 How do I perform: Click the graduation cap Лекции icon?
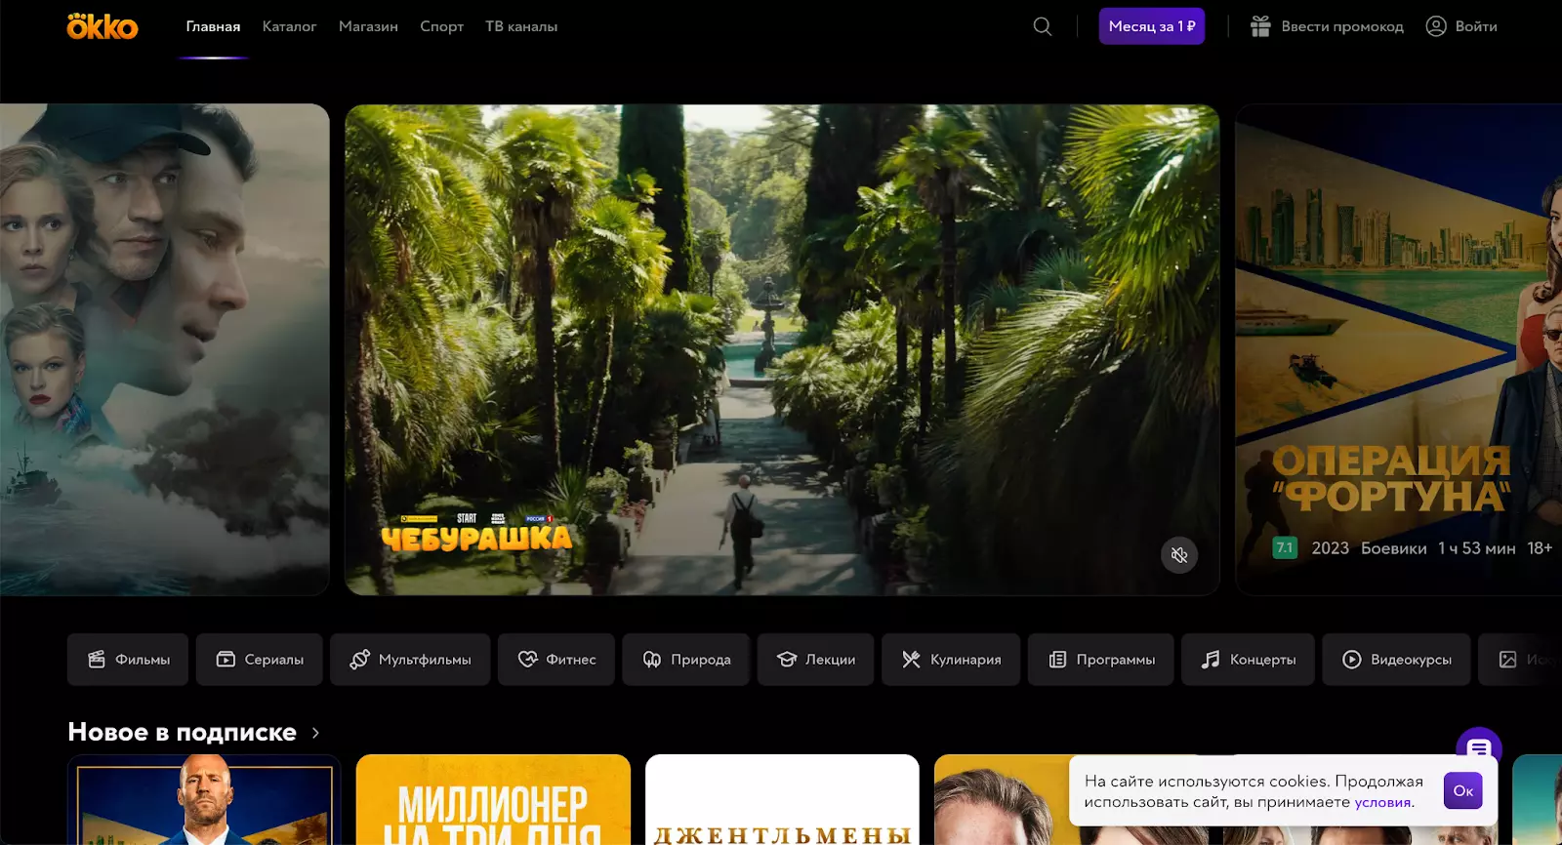coord(787,660)
